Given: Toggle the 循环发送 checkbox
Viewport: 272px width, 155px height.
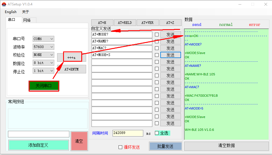Looking at the screenshot, I should pyautogui.click(x=120, y=147).
